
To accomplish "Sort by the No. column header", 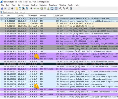I will click(3, 16).
